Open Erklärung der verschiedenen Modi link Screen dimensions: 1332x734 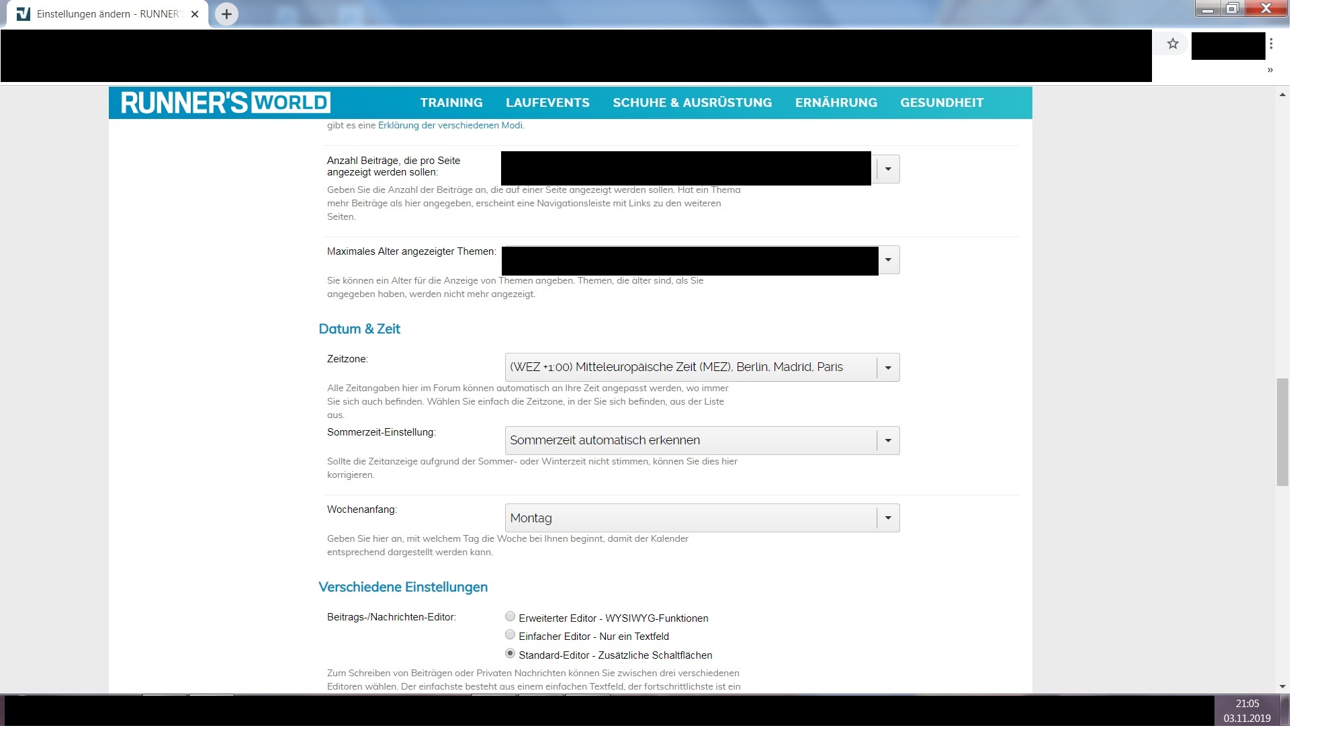(450, 126)
